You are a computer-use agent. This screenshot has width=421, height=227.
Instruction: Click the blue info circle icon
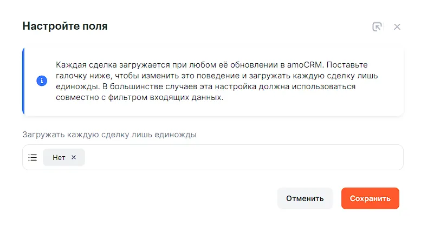click(41, 81)
